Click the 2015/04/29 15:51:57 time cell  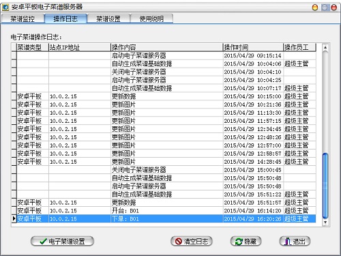[x=253, y=203]
